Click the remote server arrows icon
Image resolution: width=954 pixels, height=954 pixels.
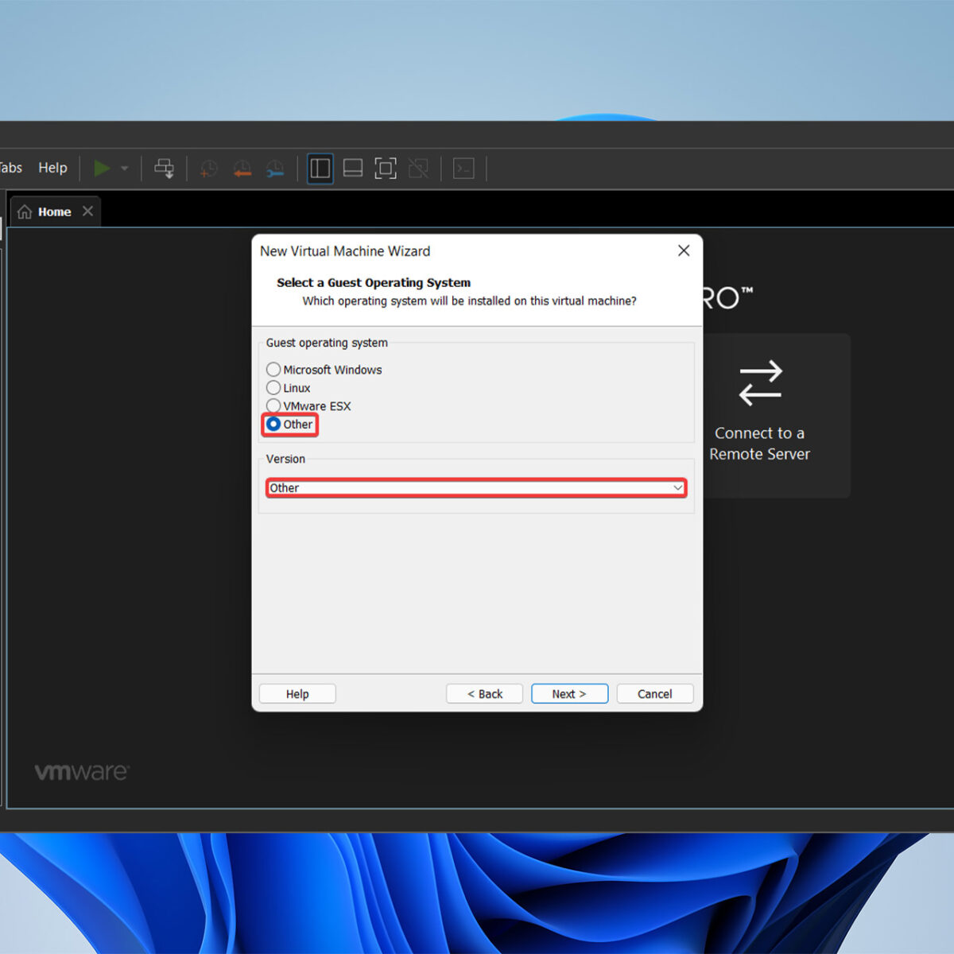(761, 383)
